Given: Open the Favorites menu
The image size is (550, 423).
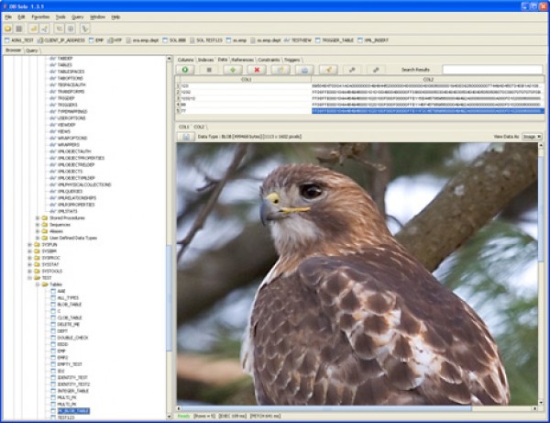Looking at the screenshot, I should pyautogui.click(x=39, y=17).
